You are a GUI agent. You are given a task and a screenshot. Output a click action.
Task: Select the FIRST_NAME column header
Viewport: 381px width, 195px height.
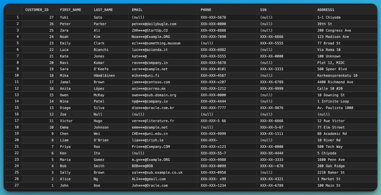70,10
